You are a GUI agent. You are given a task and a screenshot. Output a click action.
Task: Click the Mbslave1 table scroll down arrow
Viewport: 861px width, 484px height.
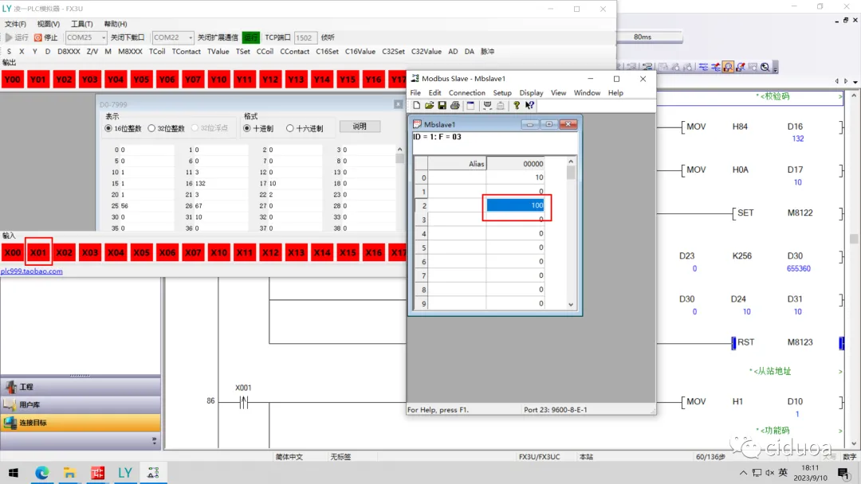pos(571,304)
